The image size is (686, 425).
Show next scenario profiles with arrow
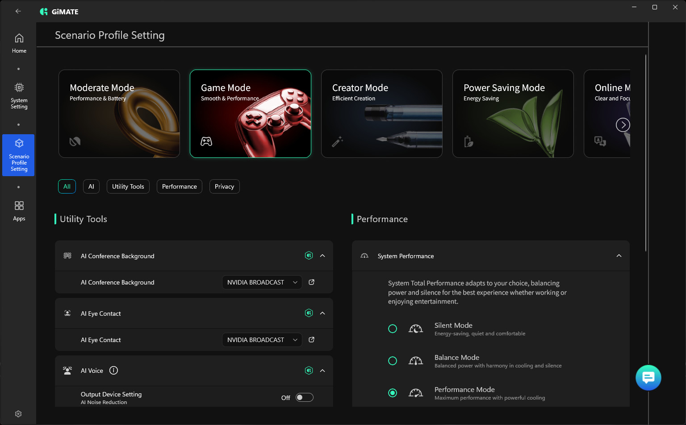(623, 125)
